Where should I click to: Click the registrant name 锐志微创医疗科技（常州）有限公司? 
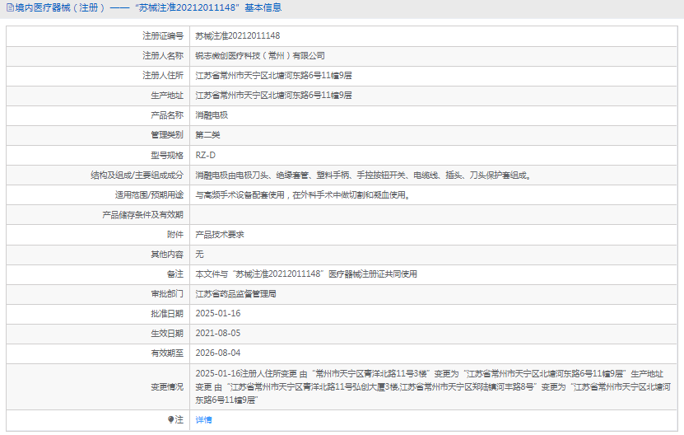[x=260, y=56]
